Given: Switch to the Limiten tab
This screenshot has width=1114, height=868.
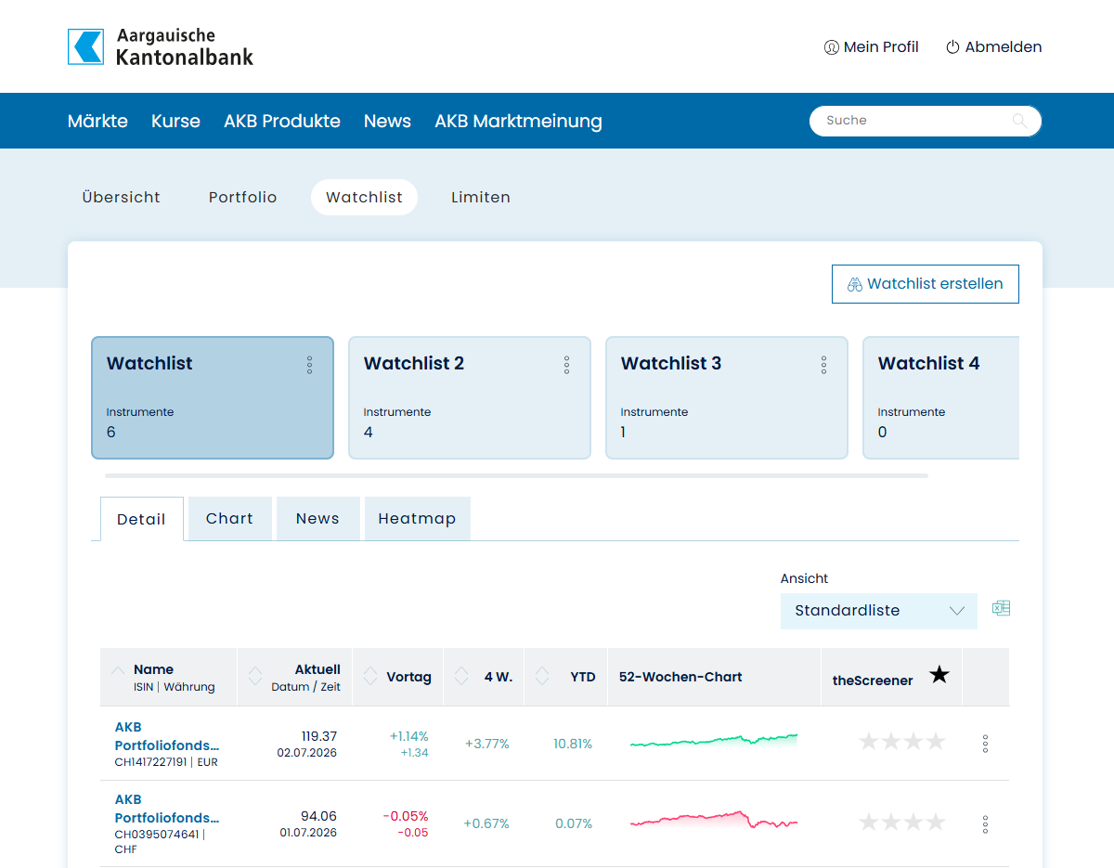Looking at the screenshot, I should point(481,197).
